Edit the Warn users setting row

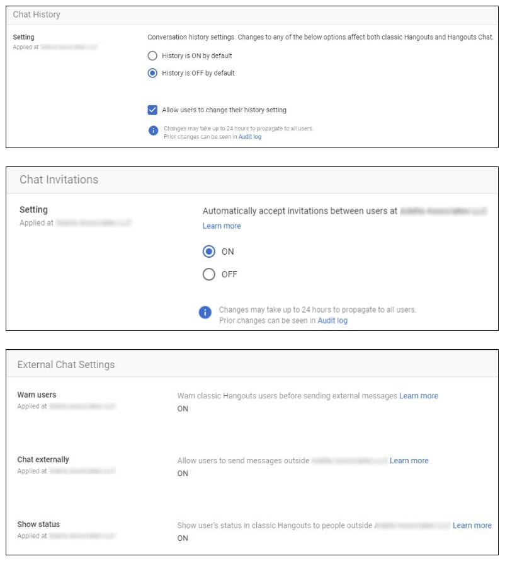252,402
